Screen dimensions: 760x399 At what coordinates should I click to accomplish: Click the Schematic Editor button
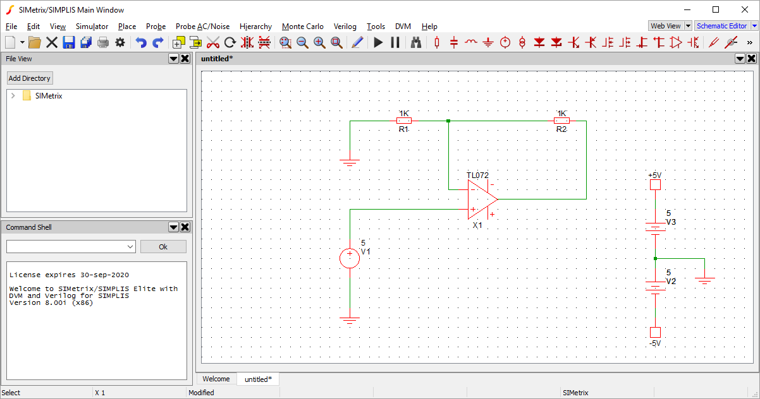coord(721,26)
